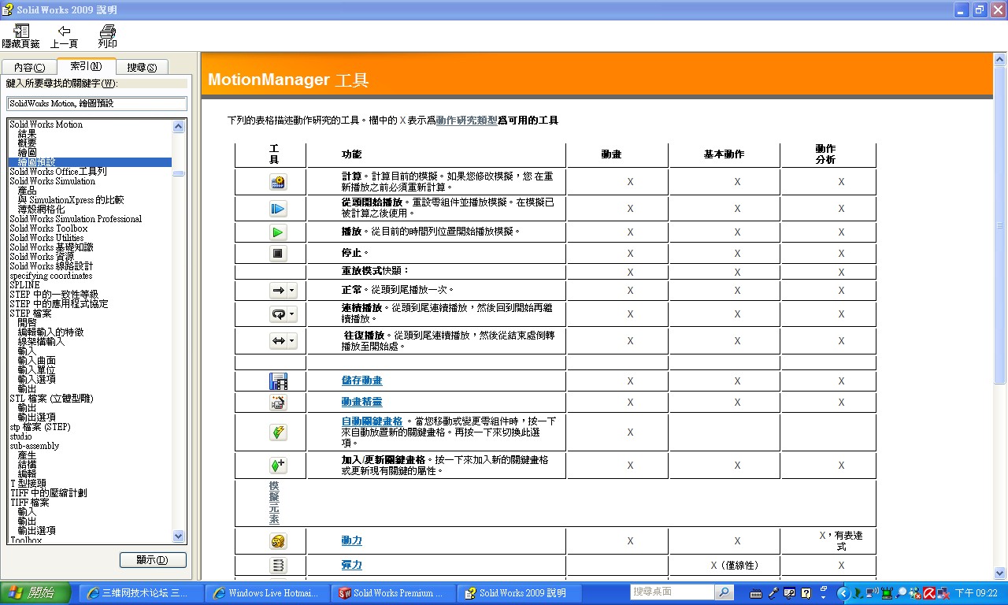Select index entry Solid Works Motion
The width and height of the screenshot is (1008, 605).
click(46, 124)
